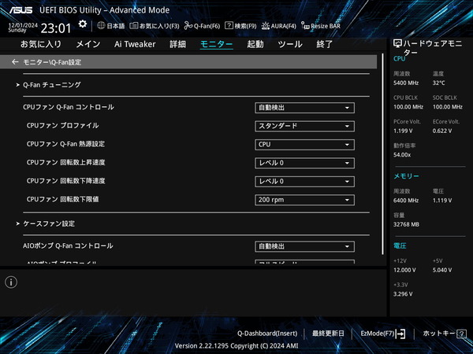Open the CPUファン プロファイル dropdown
The image size is (473, 354).
[304, 126]
